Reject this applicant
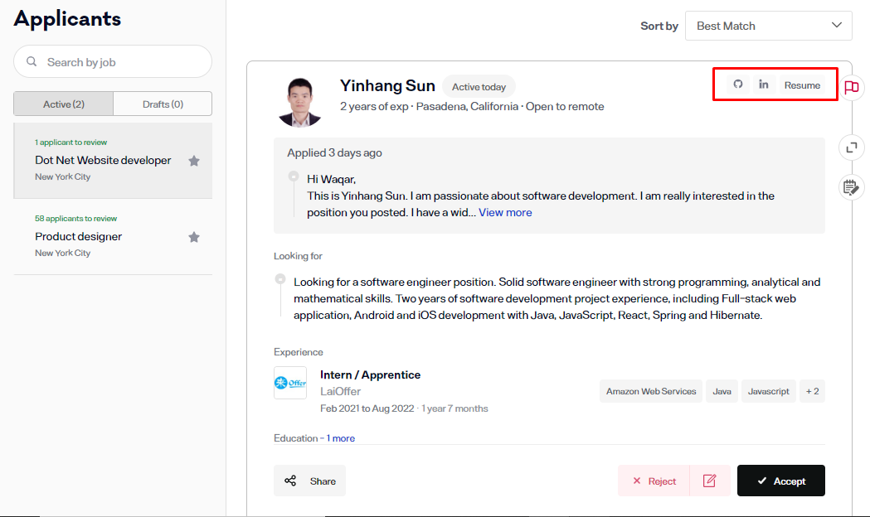The height and width of the screenshot is (517, 870). click(654, 481)
